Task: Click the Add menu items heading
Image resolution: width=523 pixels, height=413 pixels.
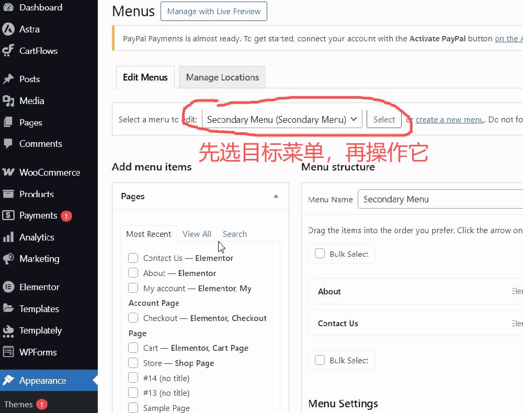Action: 152,167
